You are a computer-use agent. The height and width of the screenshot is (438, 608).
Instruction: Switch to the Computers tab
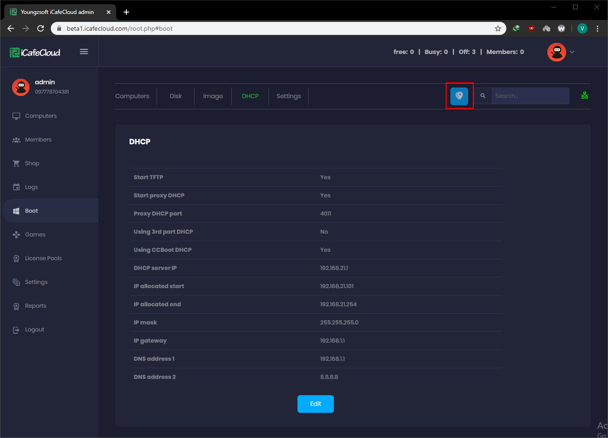pyautogui.click(x=132, y=96)
